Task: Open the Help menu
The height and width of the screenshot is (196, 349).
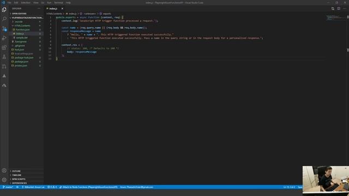Action: (68, 3)
